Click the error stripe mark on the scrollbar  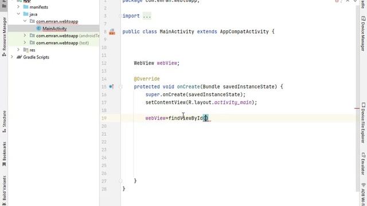point(357,108)
